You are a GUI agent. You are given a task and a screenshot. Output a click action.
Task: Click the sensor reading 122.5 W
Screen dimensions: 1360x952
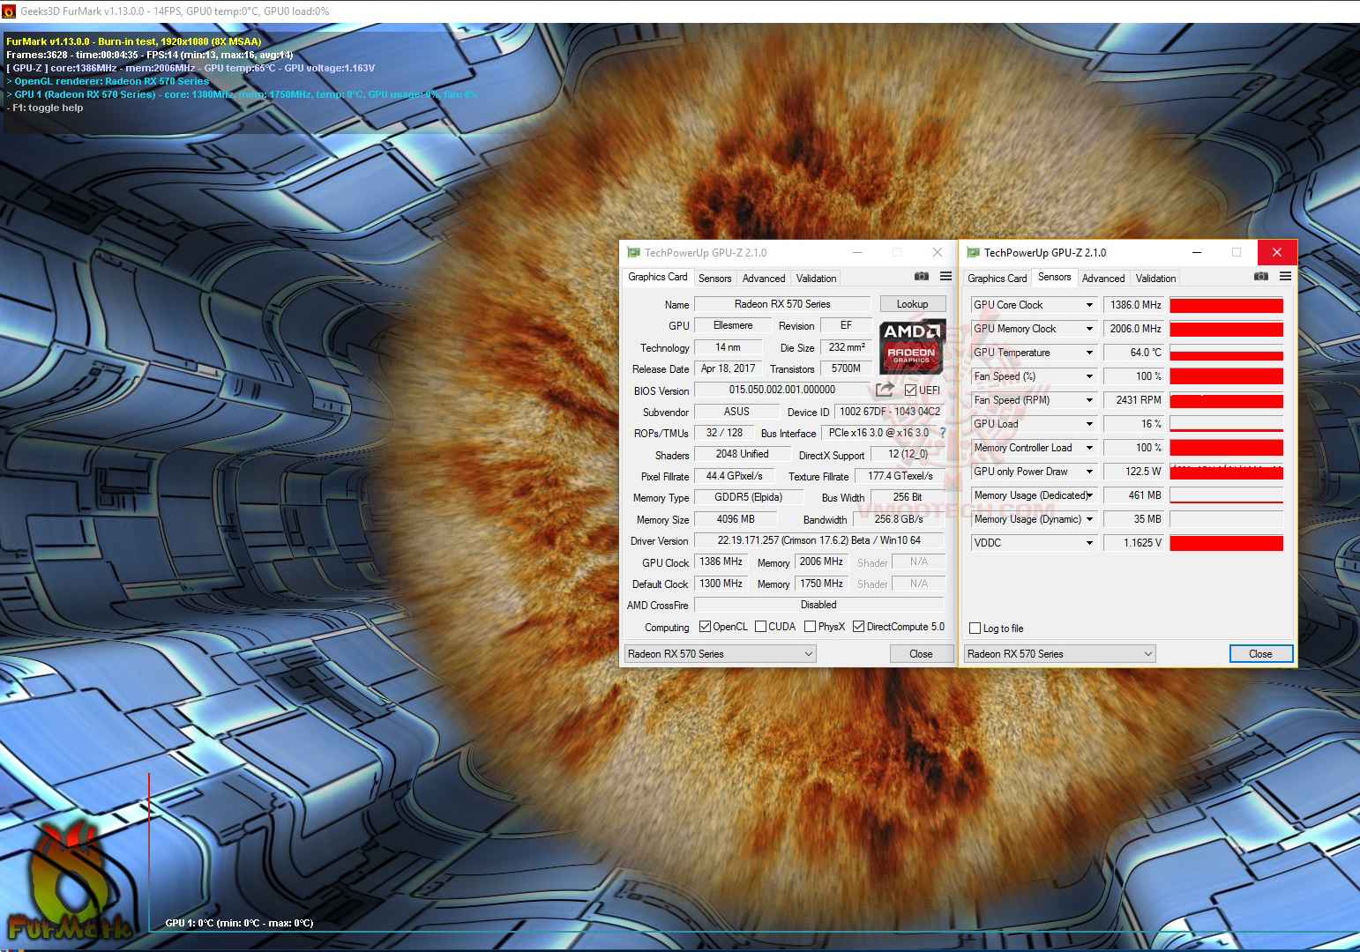[x=1135, y=472]
